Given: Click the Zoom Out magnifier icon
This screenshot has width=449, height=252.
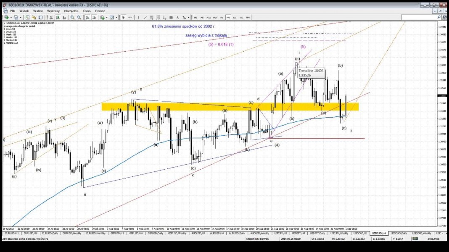Looking at the screenshot, I should tap(79, 18).
